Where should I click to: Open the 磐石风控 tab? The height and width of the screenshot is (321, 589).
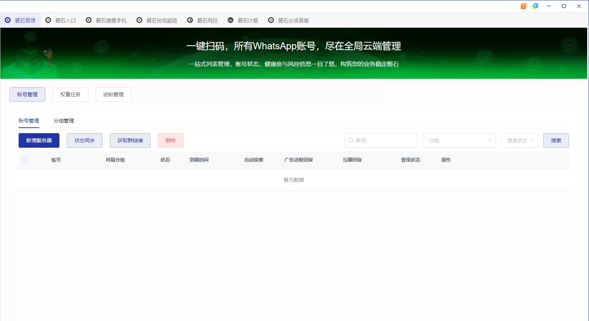202,20
